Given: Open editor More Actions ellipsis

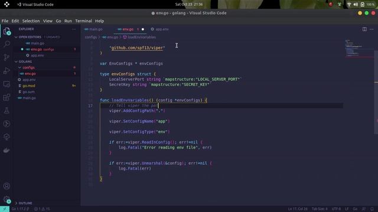Looking at the screenshot, I should coord(372,29).
